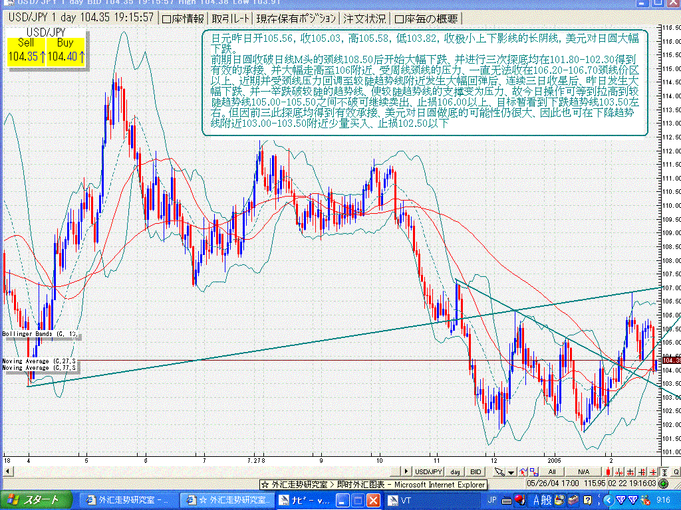681x510 pixels.
Task: Open the 口座情報 tab
Action: 183,19
